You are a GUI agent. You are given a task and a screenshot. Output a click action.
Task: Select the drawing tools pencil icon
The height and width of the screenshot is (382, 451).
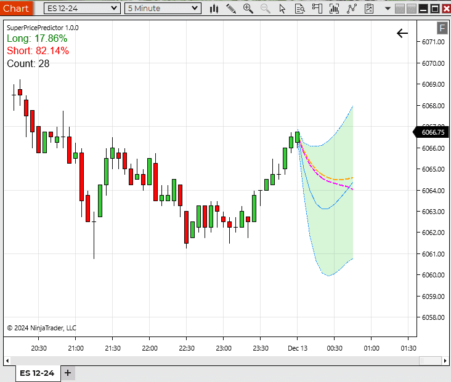click(231, 9)
